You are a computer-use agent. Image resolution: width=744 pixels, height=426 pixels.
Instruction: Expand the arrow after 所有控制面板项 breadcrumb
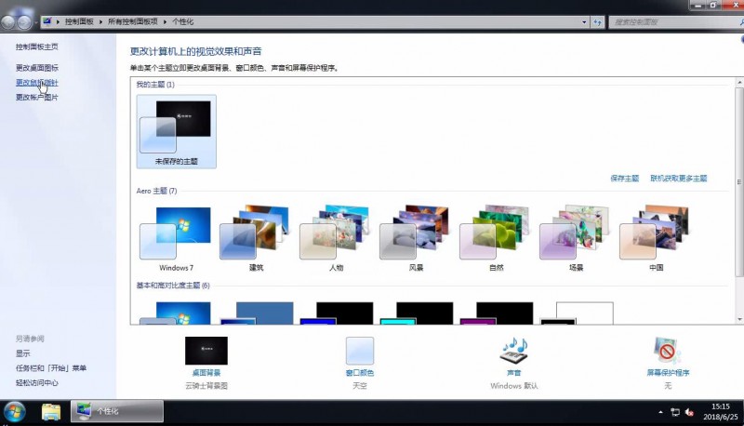click(x=166, y=21)
